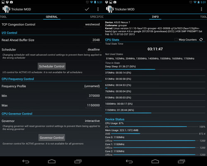207x166 pixels.
Task: Open Recent apps on the right screen
Action: (181, 161)
